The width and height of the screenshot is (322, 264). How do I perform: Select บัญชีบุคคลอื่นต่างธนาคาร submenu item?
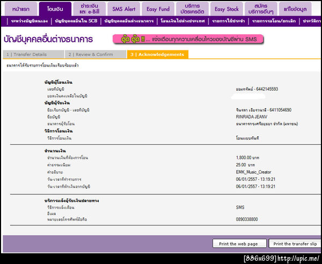point(129,21)
